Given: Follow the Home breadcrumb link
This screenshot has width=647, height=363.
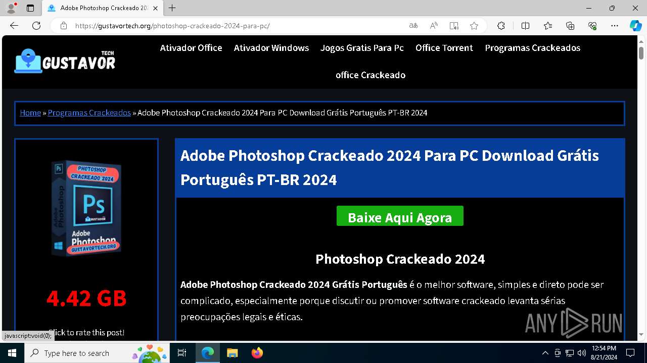Looking at the screenshot, I should tap(30, 112).
